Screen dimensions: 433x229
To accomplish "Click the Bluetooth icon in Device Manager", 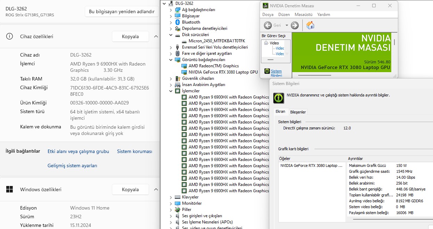I will coord(178,22).
